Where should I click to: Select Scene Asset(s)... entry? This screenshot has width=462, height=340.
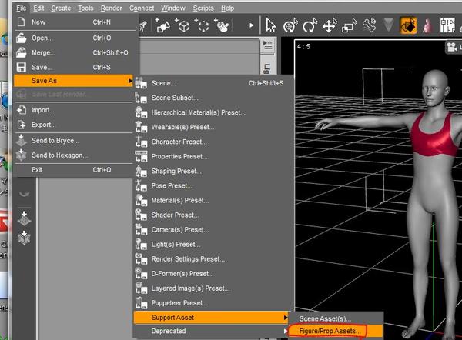click(x=336, y=318)
